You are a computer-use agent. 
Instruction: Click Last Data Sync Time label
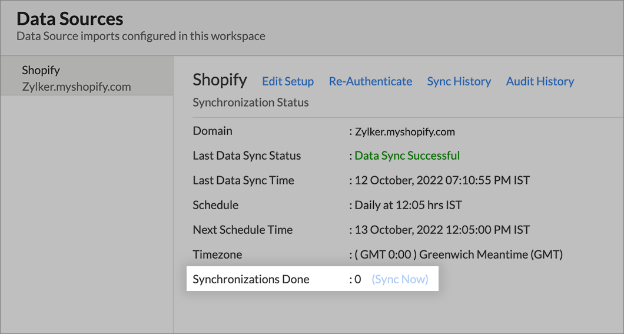click(x=243, y=180)
